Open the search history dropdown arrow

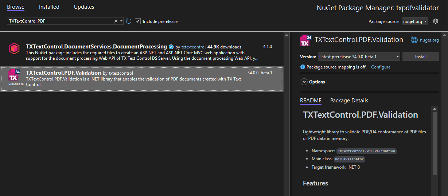pos(121,21)
